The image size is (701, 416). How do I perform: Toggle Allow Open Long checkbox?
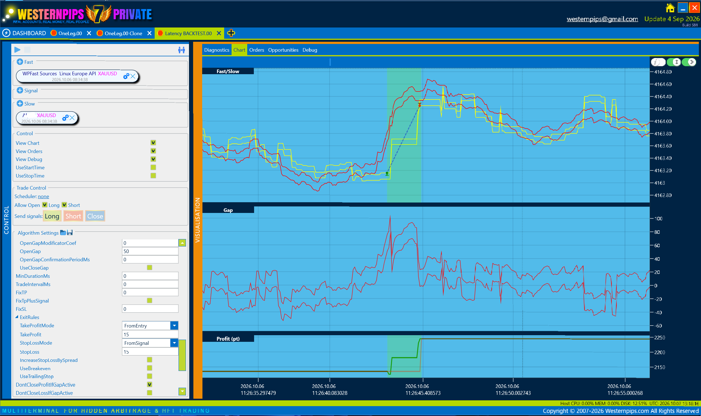pos(45,205)
